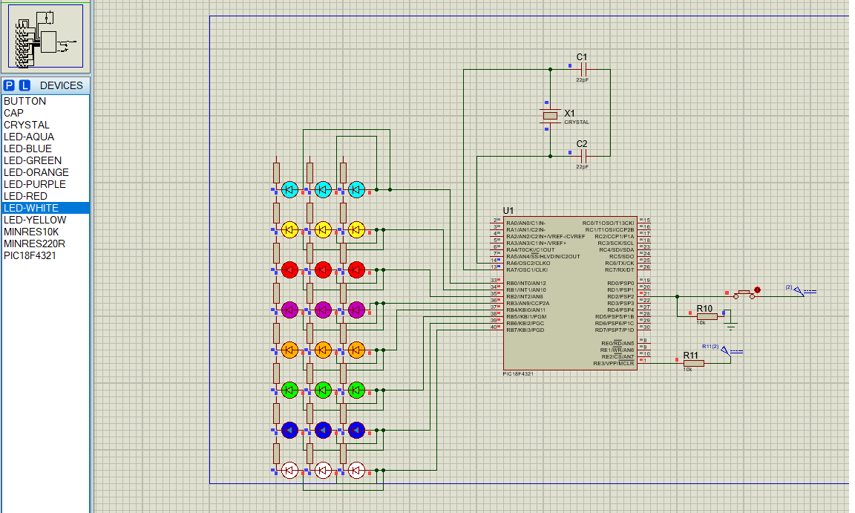The width and height of the screenshot is (855, 513).
Task: Click the P pick-devices button
Action: click(x=9, y=85)
